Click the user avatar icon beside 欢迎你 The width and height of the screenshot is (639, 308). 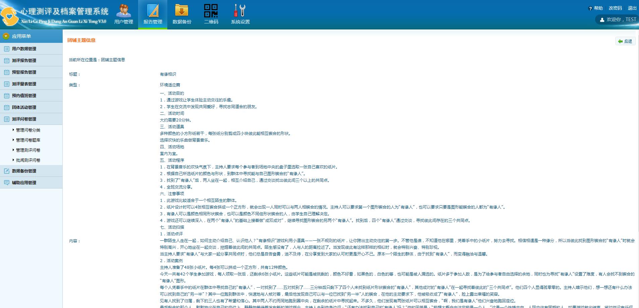coord(602,20)
